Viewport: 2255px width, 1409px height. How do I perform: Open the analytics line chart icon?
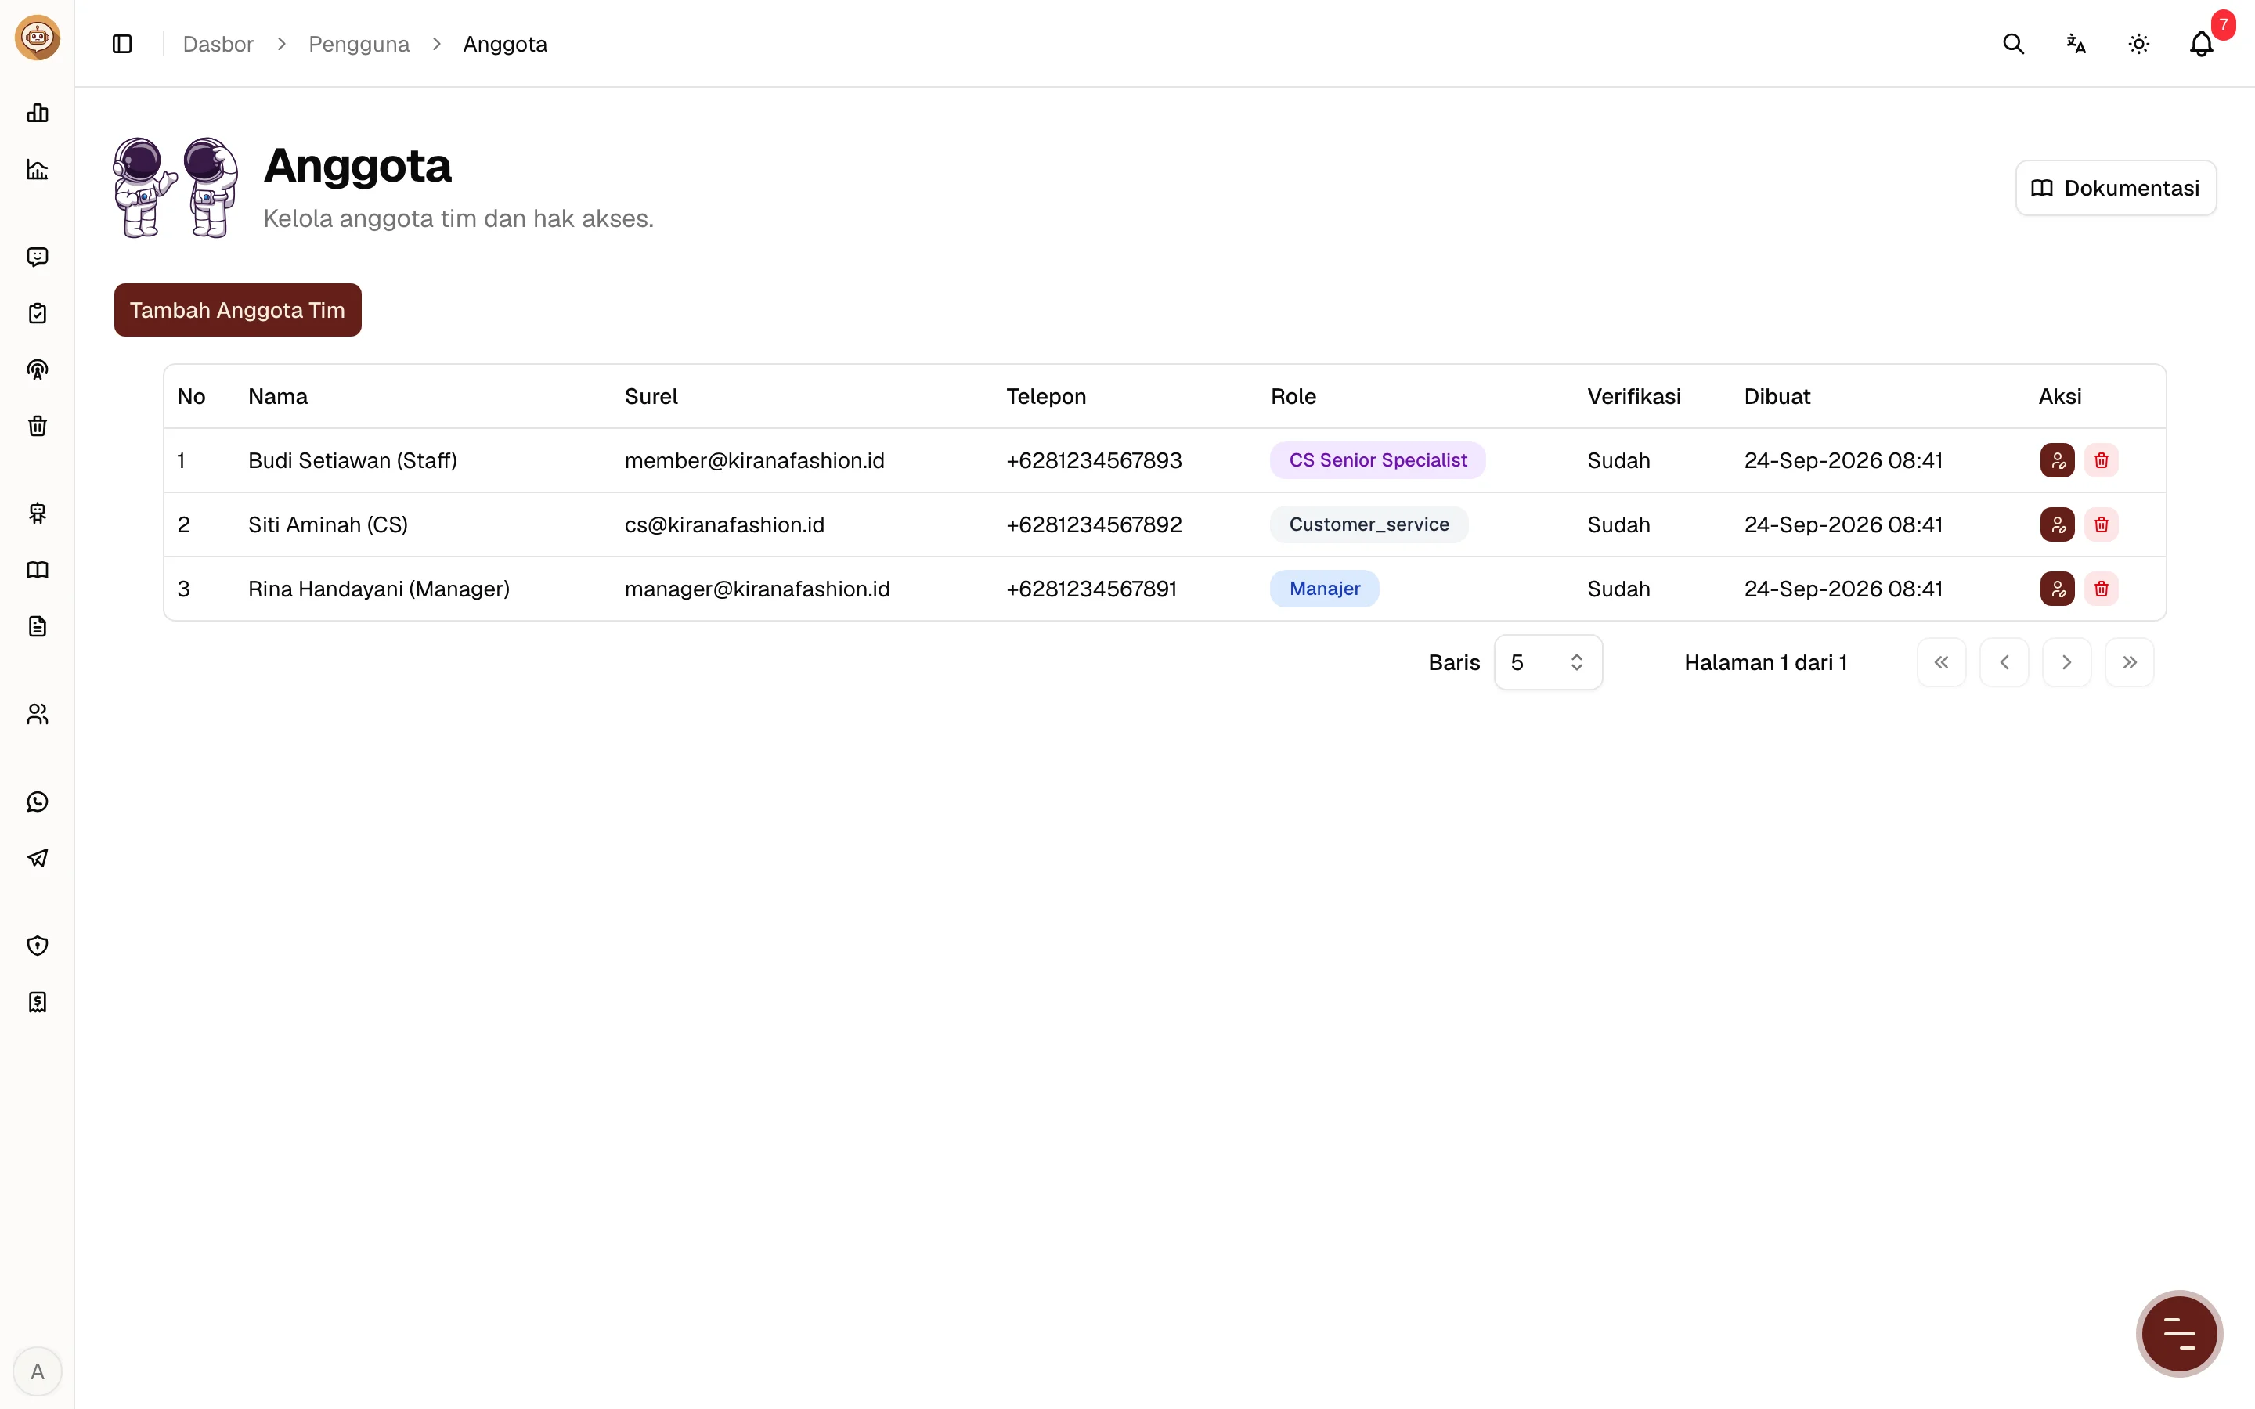38,168
